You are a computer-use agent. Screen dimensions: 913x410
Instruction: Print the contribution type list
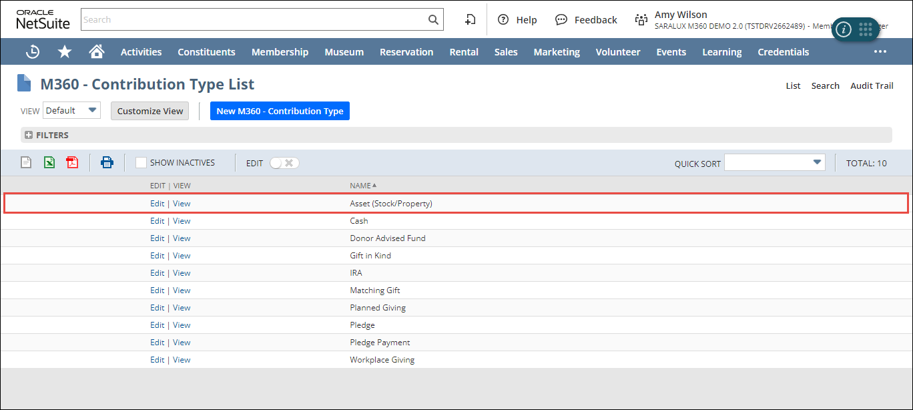107,162
